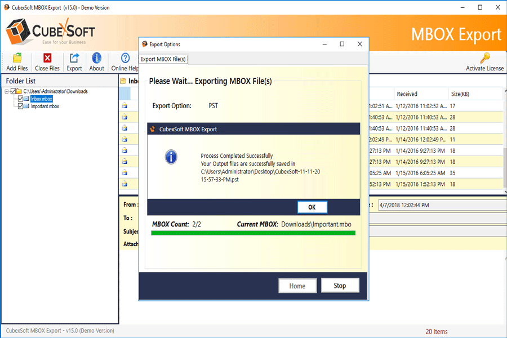Uncheck the Important.mbox checkbox
Viewport: 507px width, 338px height.
(x=20, y=106)
